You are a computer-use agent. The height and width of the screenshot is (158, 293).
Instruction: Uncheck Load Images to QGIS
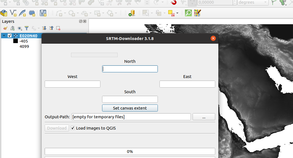(x=73, y=128)
